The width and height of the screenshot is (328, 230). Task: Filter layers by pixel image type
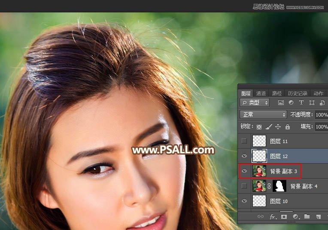(281, 102)
